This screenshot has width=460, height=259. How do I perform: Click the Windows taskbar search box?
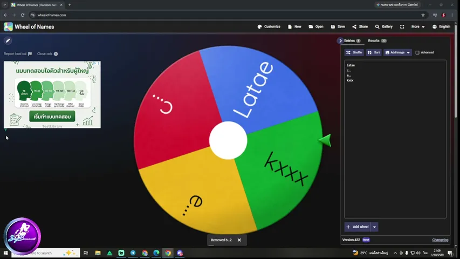pyautogui.click(x=45, y=253)
